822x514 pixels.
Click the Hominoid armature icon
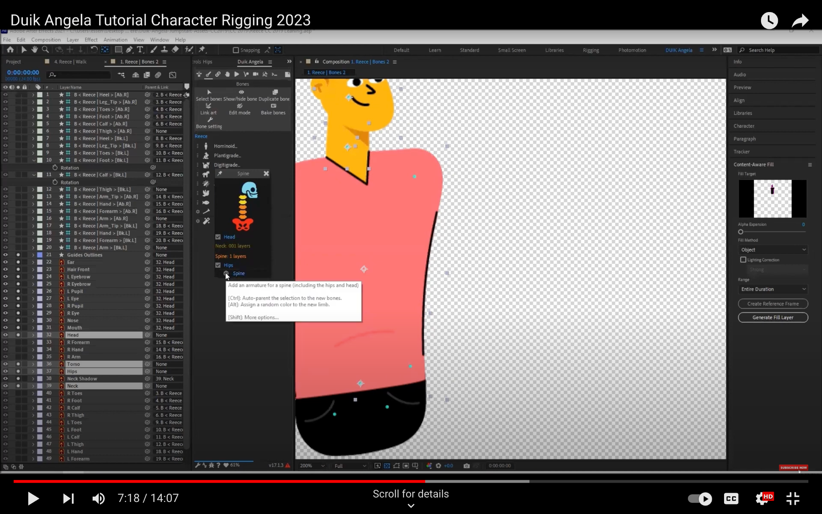[206, 146]
